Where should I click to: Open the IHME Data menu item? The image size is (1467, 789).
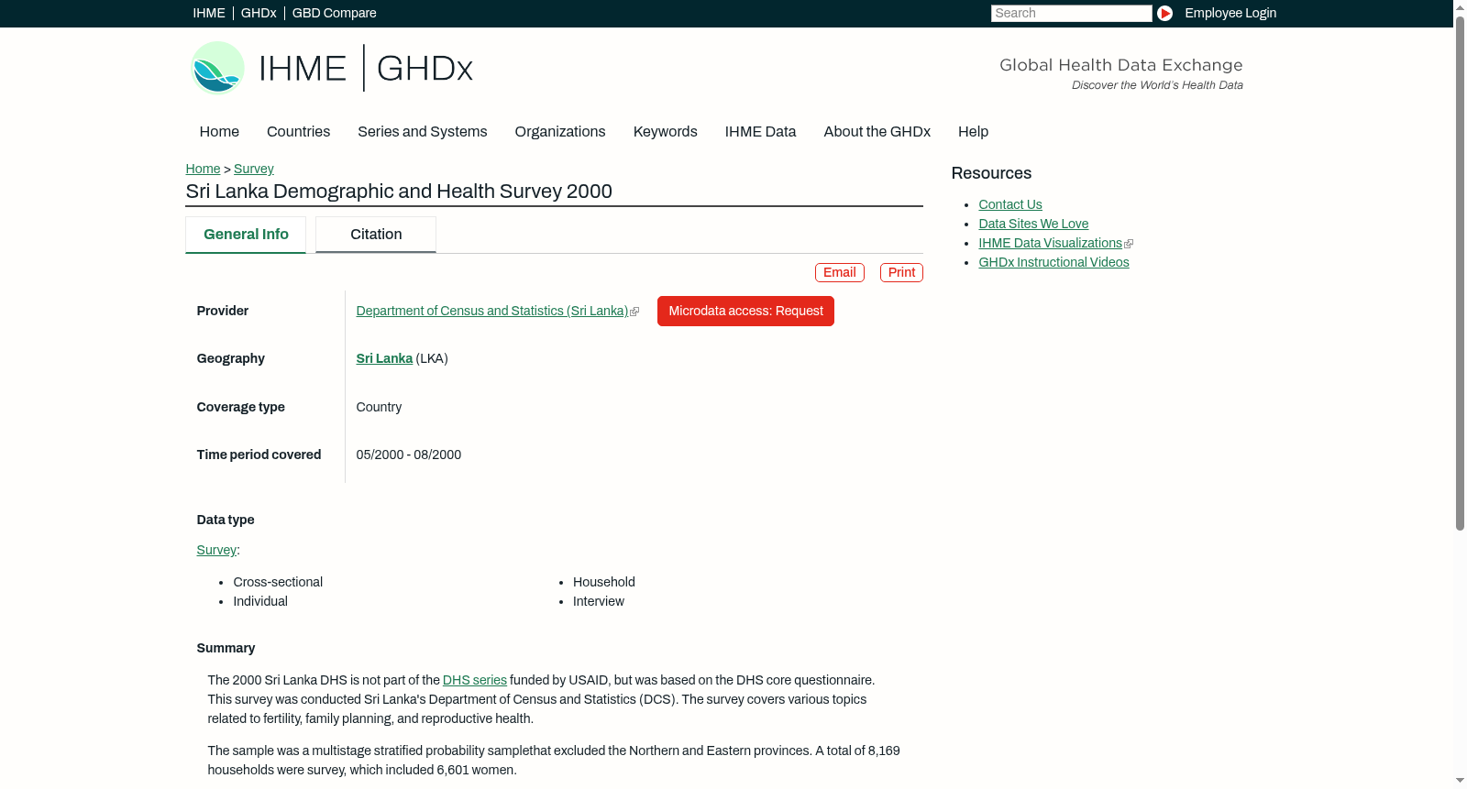tap(761, 132)
